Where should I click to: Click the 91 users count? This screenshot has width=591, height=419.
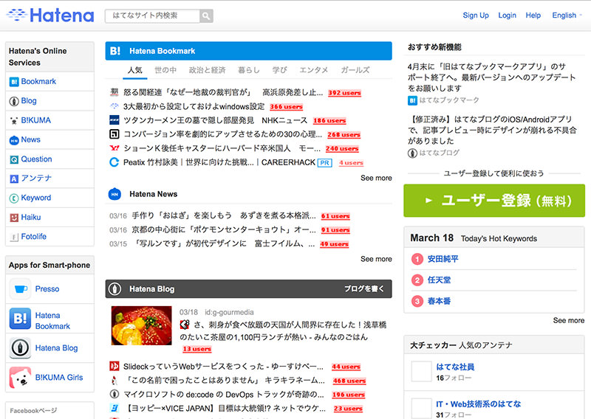[x=335, y=230]
